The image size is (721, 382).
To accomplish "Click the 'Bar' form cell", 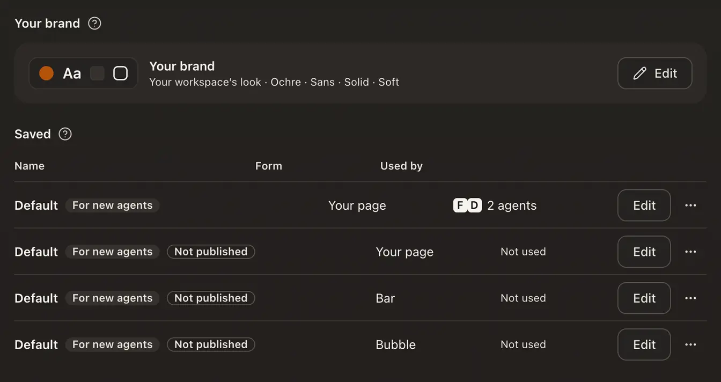I will [x=385, y=298].
